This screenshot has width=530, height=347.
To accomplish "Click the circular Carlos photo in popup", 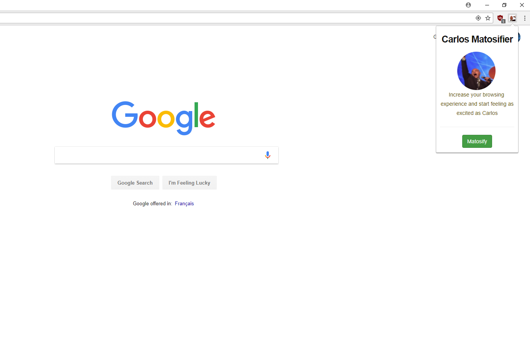I will [476, 71].
